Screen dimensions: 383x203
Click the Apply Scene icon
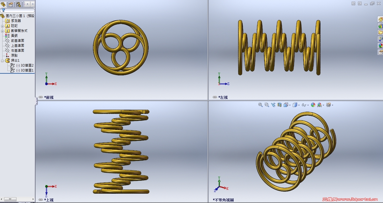click(319, 105)
